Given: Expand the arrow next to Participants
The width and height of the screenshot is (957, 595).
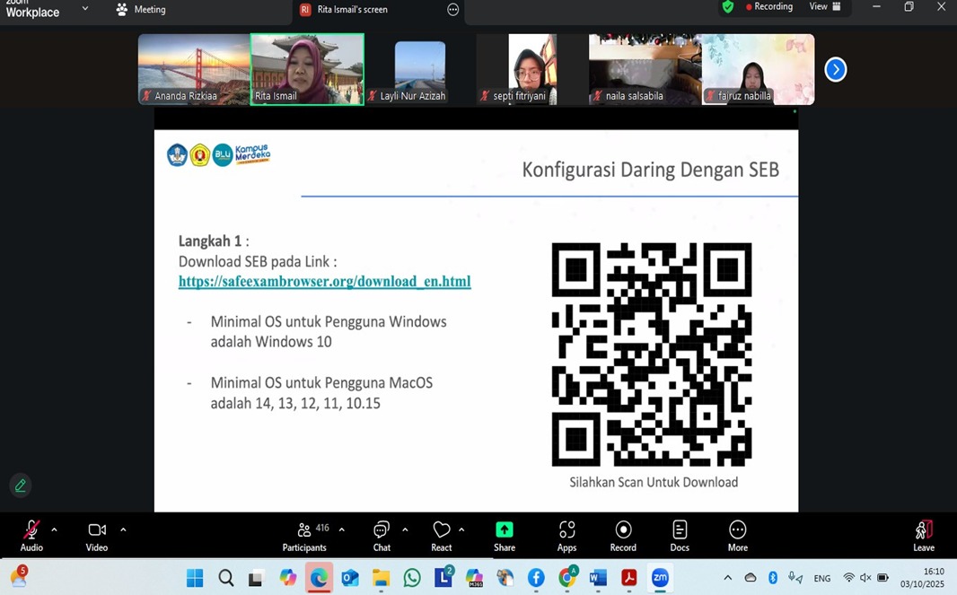Looking at the screenshot, I should [x=341, y=529].
